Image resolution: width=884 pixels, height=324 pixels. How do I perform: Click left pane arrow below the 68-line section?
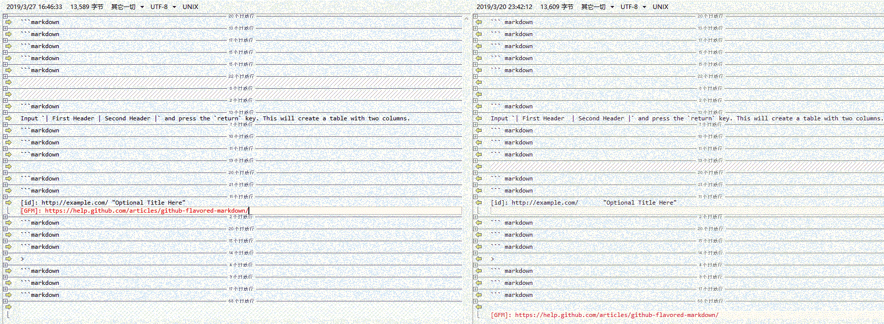9,307
